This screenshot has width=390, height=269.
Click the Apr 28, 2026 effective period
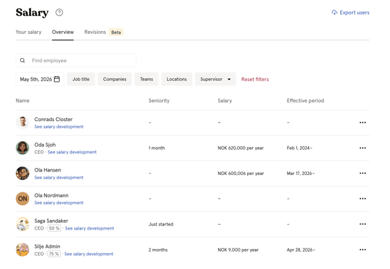301,250
